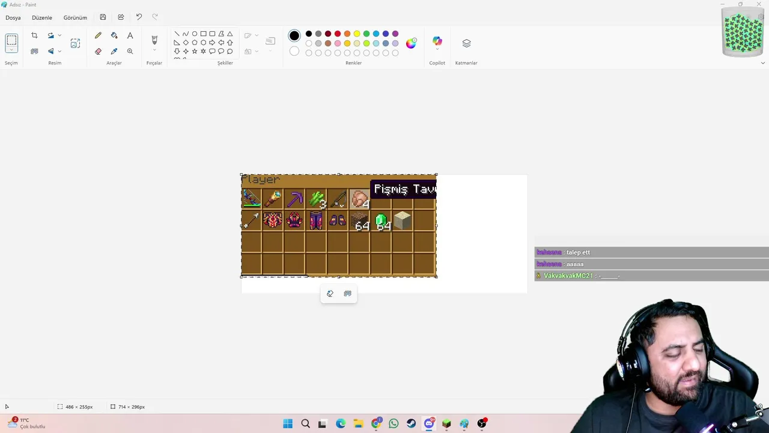The image size is (769, 433).
Task: Choose the yellow color swatch
Action: [357, 34]
